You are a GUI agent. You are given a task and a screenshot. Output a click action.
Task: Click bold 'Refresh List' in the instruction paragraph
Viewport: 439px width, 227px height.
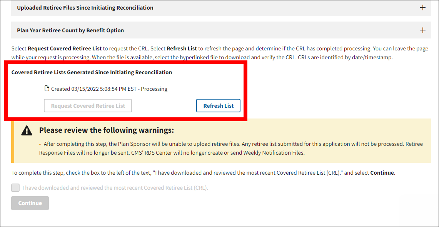click(x=182, y=48)
